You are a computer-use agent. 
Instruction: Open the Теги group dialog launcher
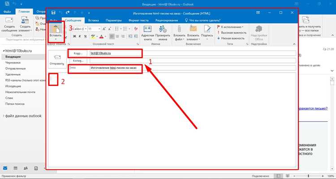point(247,44)
